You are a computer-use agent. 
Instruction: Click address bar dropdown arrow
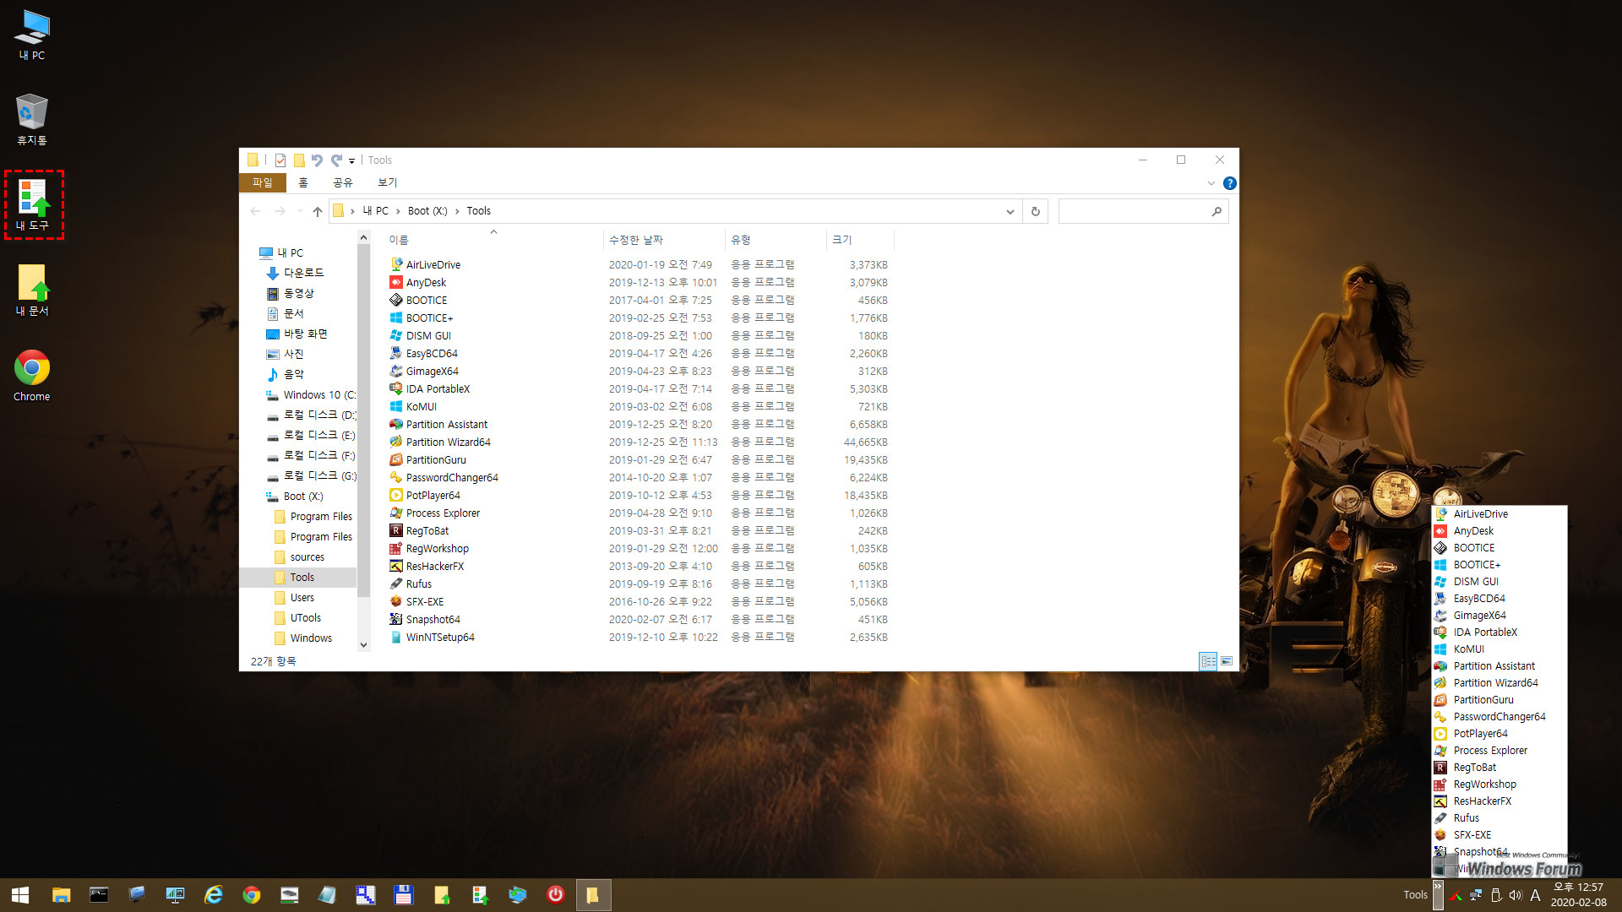(x=1008, y=210)
